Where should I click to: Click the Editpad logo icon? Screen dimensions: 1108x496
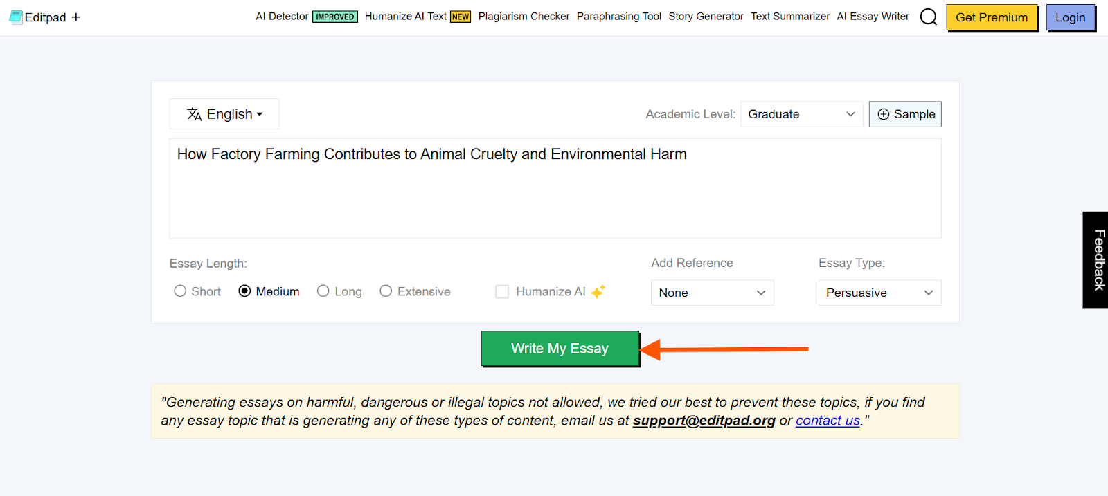tap(16, 17)
